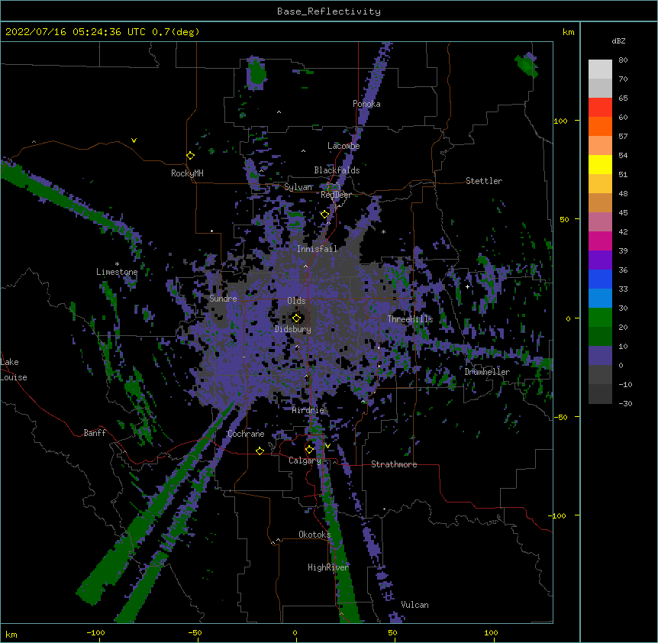This screenshot has height=643, width=658.
Task: Click the Strathmore city label
Action: (394, 464)
